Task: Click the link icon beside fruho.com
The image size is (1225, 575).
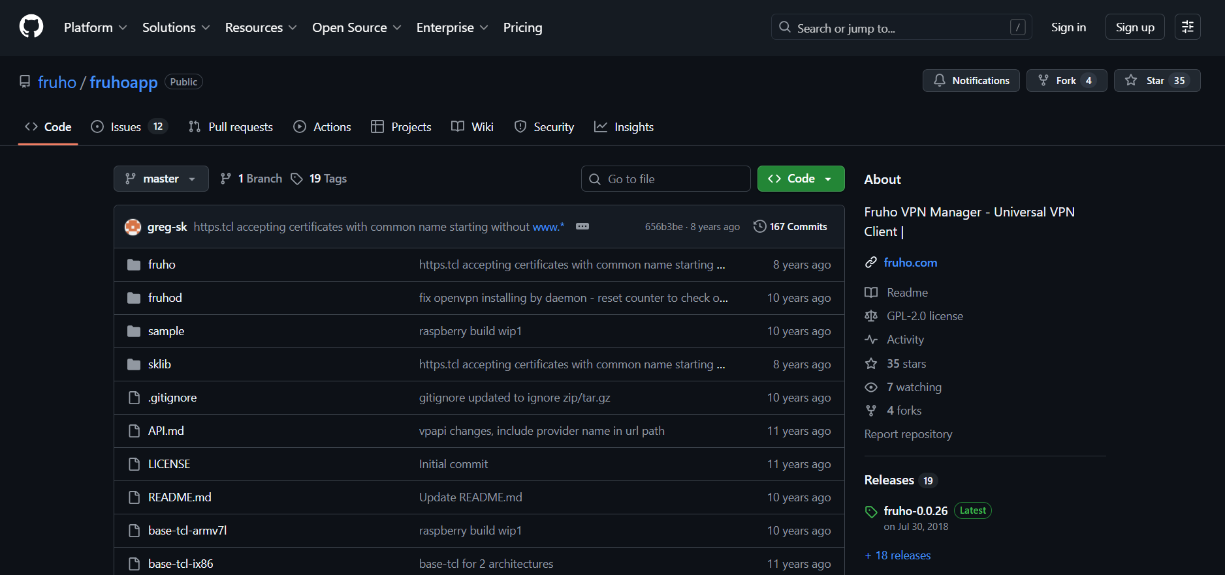Action: point(871,263)
